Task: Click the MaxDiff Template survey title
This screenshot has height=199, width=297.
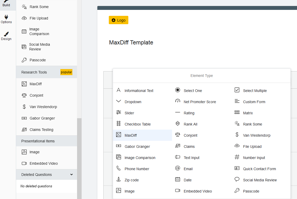Action: (131, 43)
